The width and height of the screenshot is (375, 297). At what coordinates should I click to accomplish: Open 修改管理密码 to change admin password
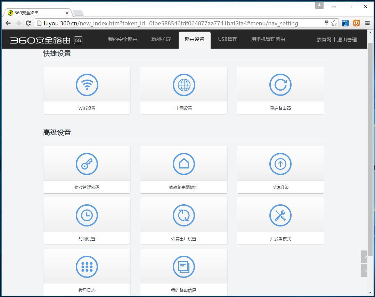pyautogui.click(x=87, y=170)
